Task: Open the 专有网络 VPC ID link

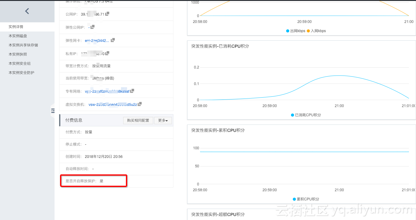Action: pos(107,91)
